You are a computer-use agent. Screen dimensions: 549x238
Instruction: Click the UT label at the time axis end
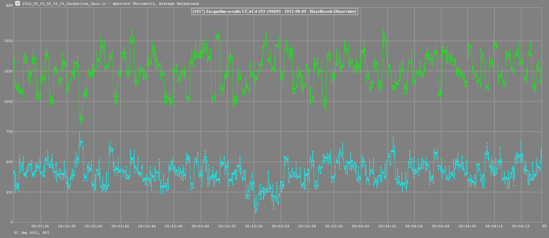(x=544, y=226)
